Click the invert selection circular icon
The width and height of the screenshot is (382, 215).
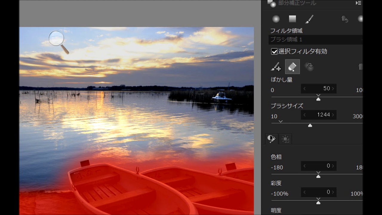pos(309,66)
